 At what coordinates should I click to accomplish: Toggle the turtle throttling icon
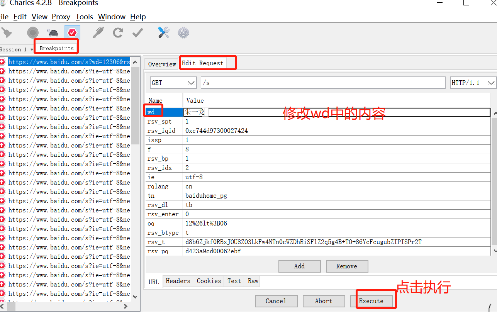[53, 33]
